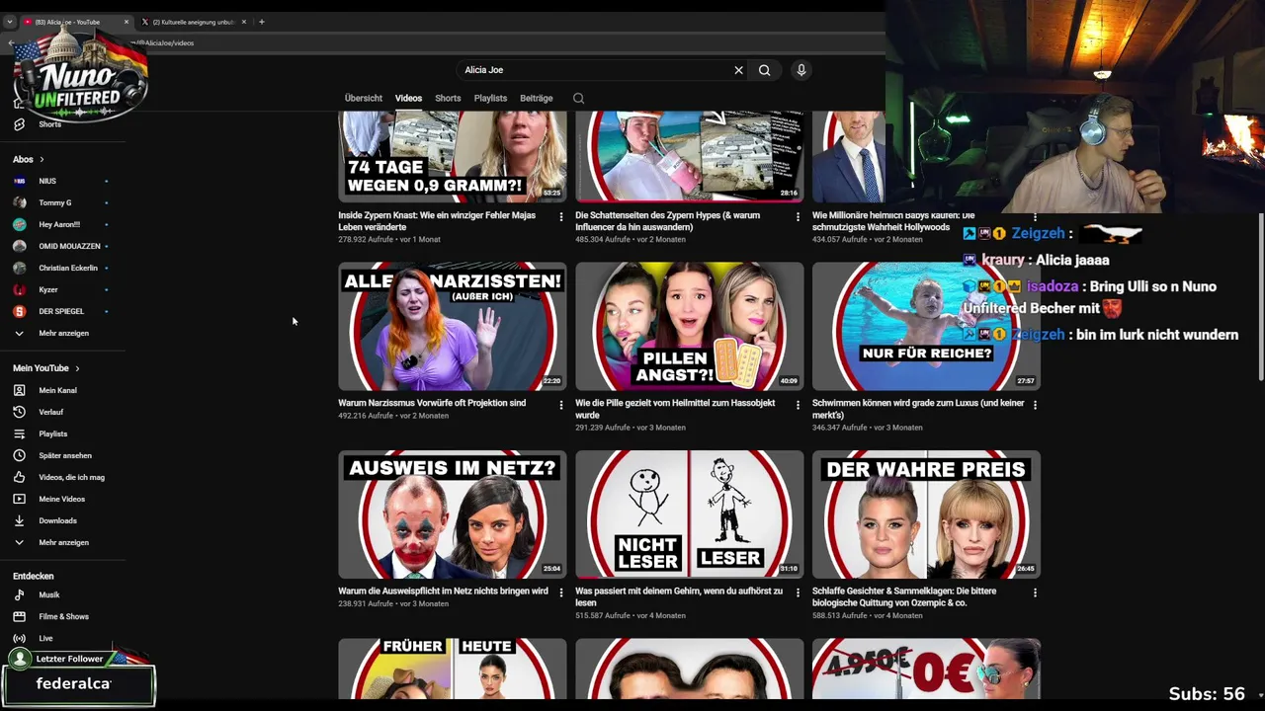
Task: Open title Warum die Ausweispflicht im Netz nichts bringen wird
Action: pyautogui.click(x=443, y=591)
